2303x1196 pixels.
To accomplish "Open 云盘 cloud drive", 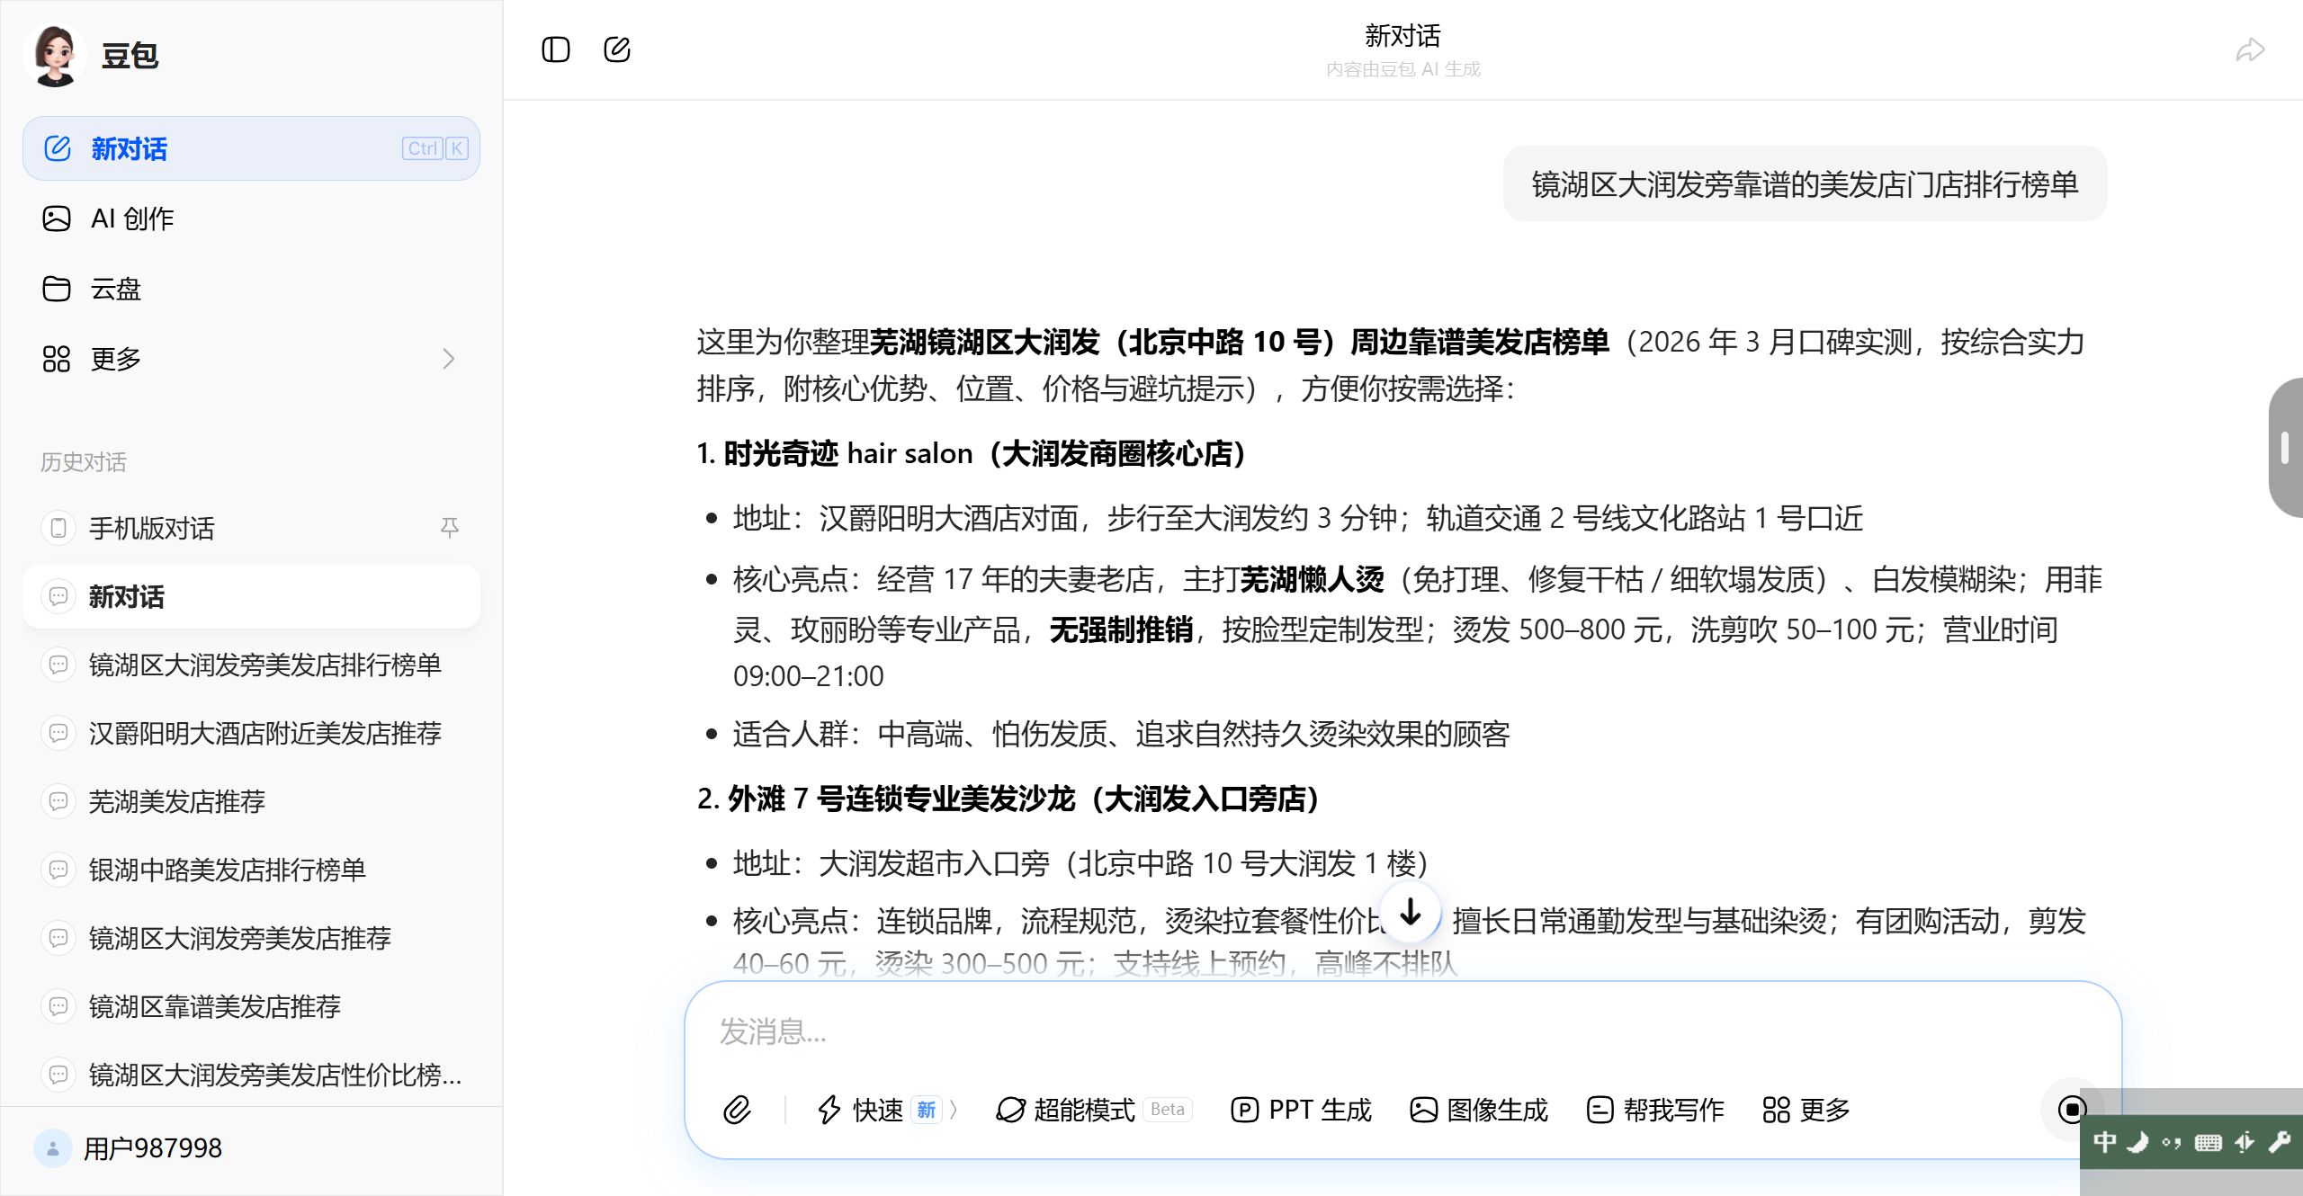I will [x=251, y=289].
